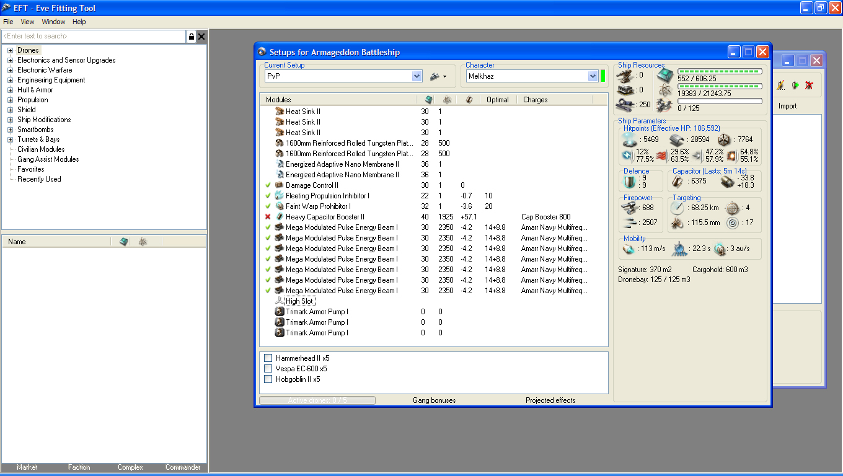The width and height of the screenshot is (843, 476).
Task: Click the capacitor column icon in the Modules header
Action: (469, 100)
